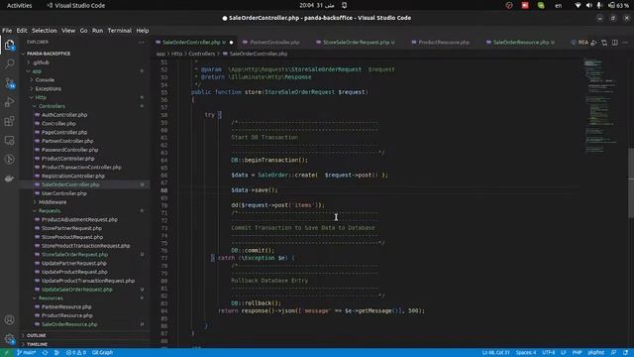Screen dimensions: 634x357
Task: Collapse the Resources folder
Action: (x=51, y=297)
